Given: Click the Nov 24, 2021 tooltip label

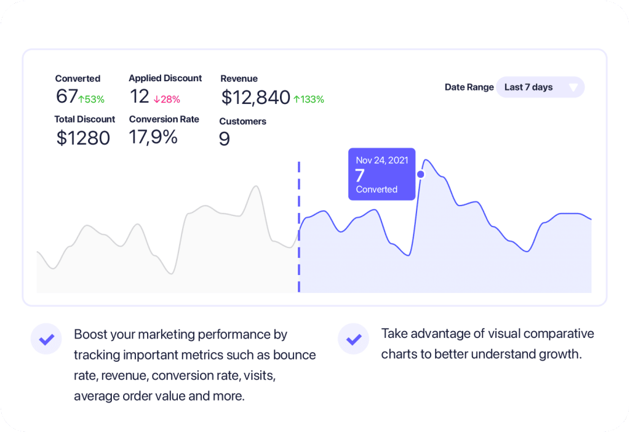Looking at the screenshot, I should click(x=381, y=161).
